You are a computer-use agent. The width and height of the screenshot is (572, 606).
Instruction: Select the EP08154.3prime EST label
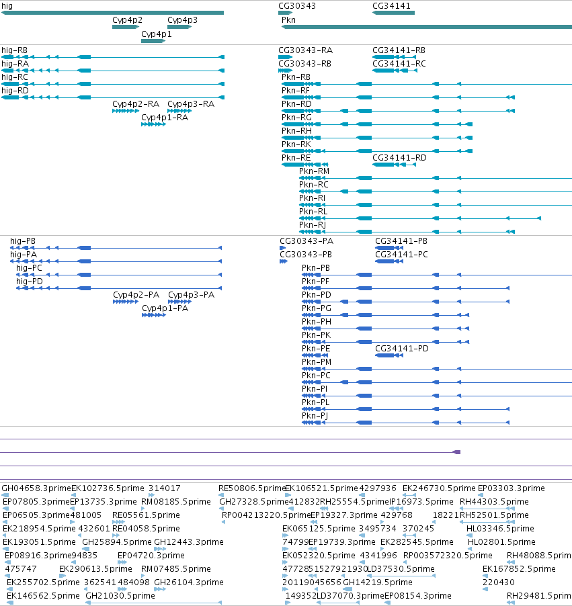click(418, 595)
